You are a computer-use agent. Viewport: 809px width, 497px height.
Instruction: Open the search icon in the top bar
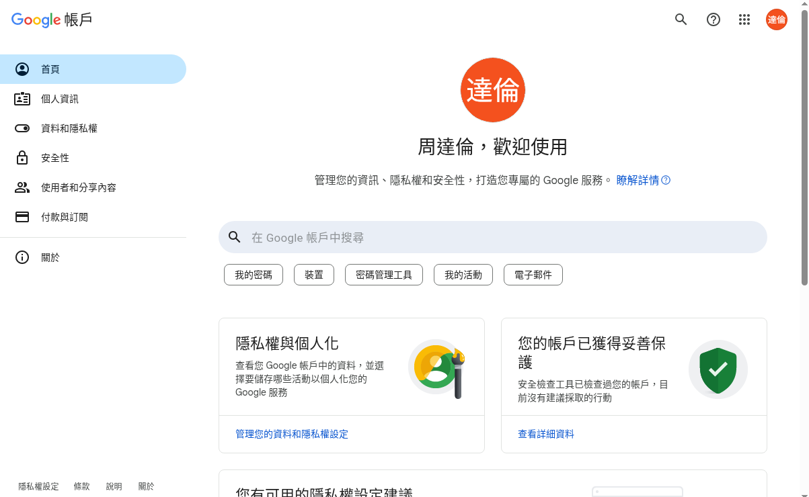(x=681, y=19)
